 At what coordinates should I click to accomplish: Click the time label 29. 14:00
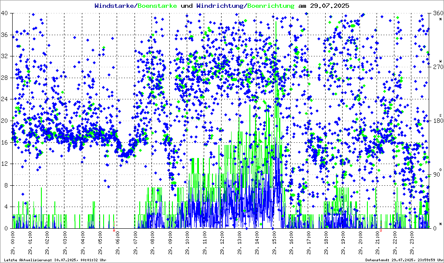pos(257,243)
